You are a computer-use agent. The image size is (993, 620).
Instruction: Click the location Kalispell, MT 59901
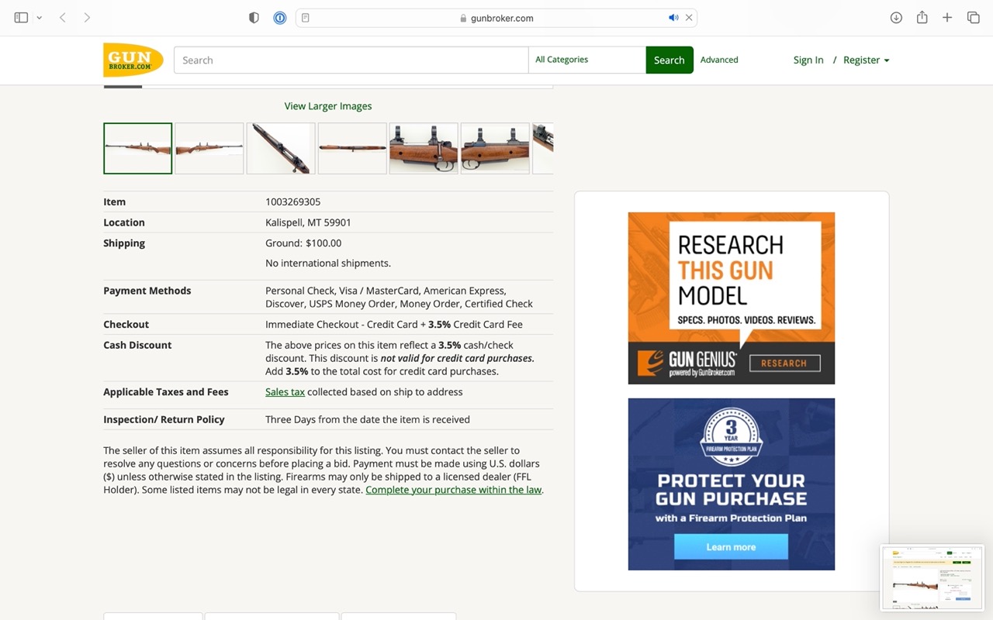(x=308, y=222)
